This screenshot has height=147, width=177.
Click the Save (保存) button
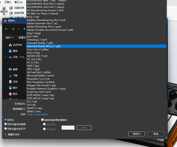[x=136, y=134]
